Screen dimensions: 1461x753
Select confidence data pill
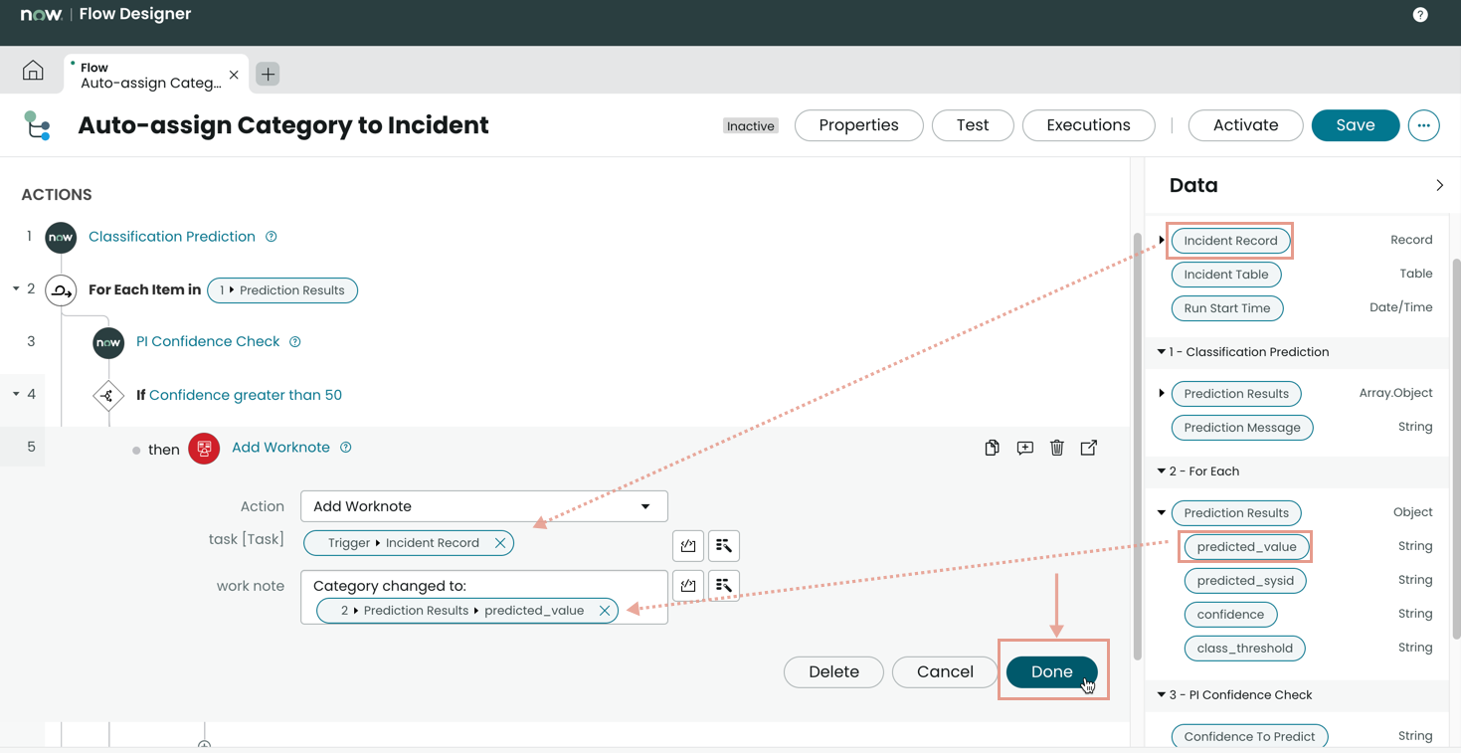(1230, 615)
